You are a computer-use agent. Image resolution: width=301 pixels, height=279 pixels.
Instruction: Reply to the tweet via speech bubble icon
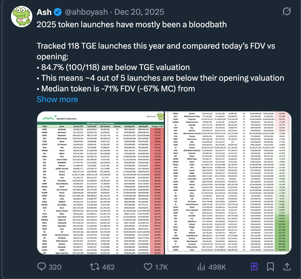pos(43,267)
